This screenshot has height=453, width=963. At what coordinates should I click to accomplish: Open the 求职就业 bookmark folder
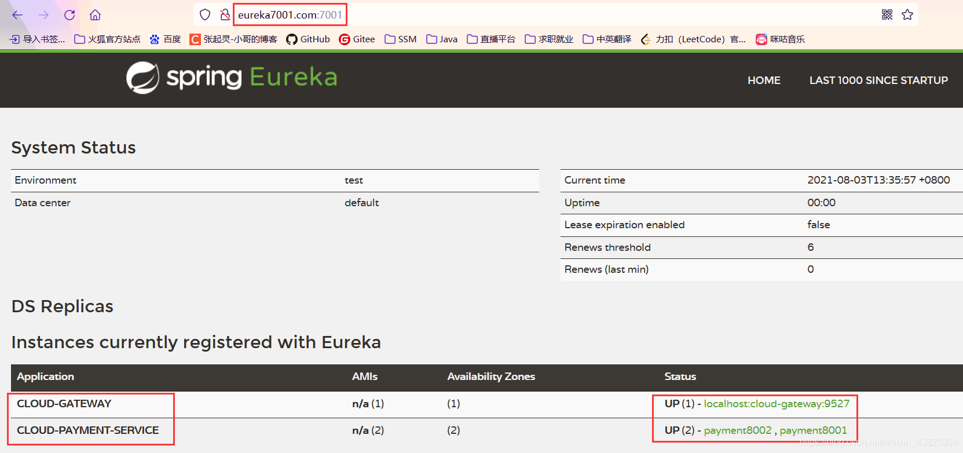(x=549, y=39)
